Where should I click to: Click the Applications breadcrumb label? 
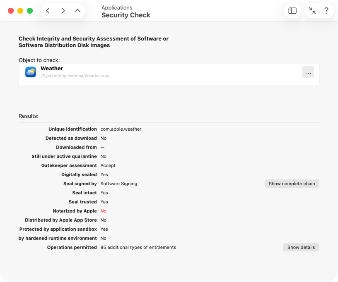(117, 7)
